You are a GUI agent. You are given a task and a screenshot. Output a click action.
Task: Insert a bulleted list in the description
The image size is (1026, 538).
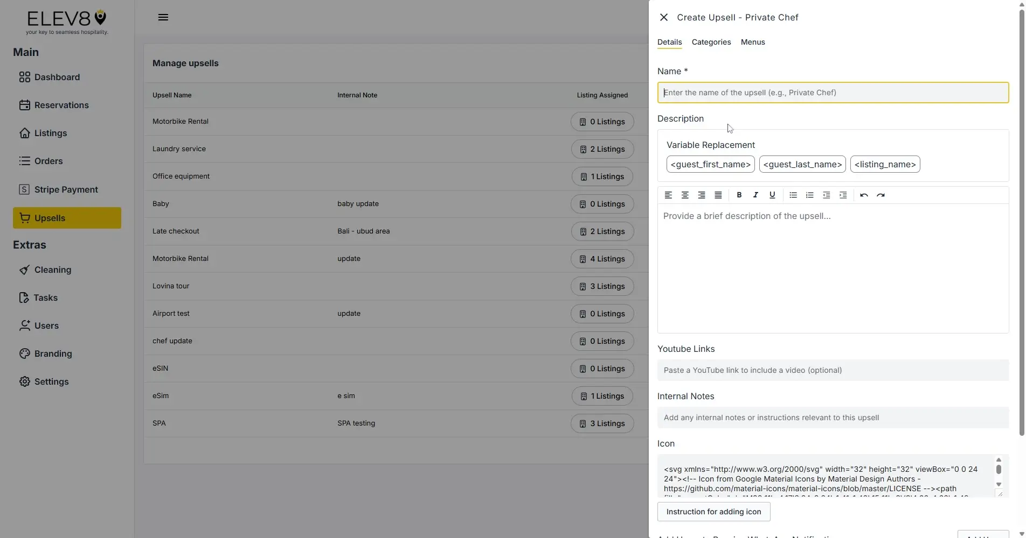click(x=793, y=195)
